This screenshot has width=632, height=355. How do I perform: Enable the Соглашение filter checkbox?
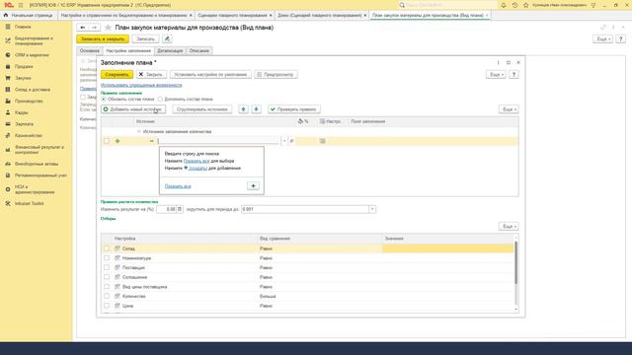(x=107, y=277)
